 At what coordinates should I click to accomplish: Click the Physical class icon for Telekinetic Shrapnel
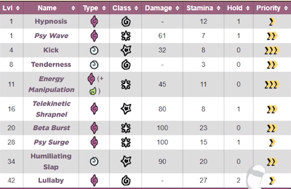(126, 109)
